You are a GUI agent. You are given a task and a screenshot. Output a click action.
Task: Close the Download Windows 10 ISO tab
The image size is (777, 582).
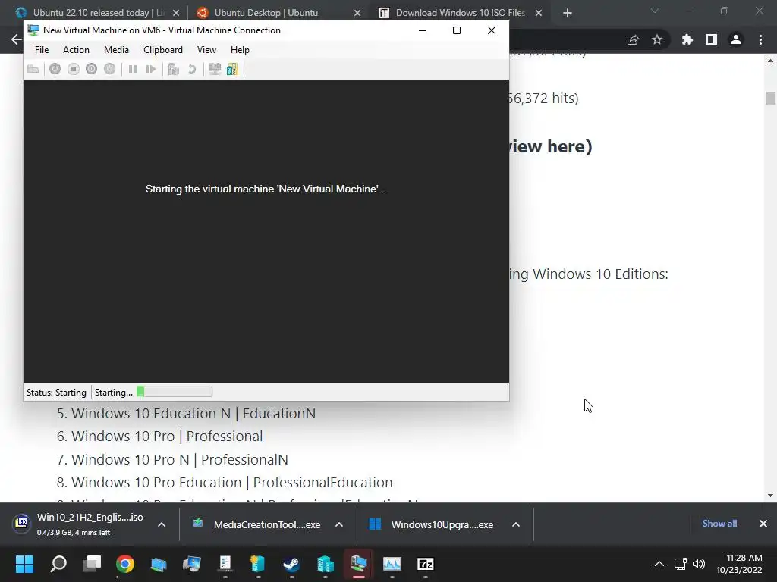tap(539, 13)
